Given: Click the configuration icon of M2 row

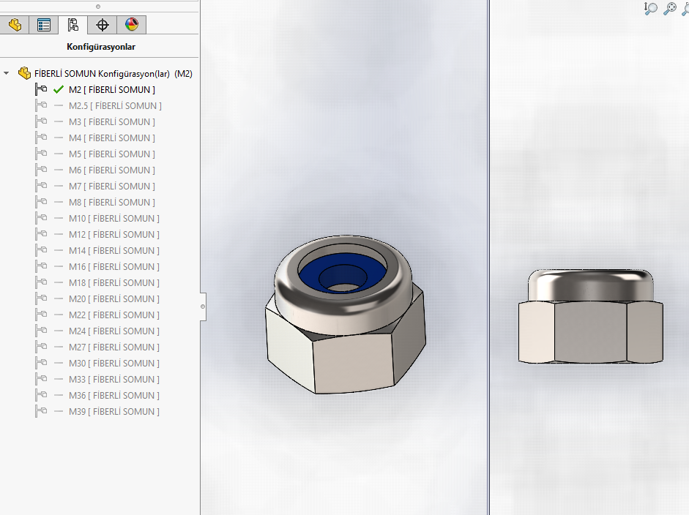Looking at the screenshot, I should pyautogui.click(x=41, y=89).
